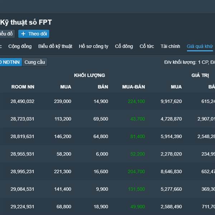Open the Cộng đồng tab
The height and width of the screenshot is (215, 215).
point(20,46)
